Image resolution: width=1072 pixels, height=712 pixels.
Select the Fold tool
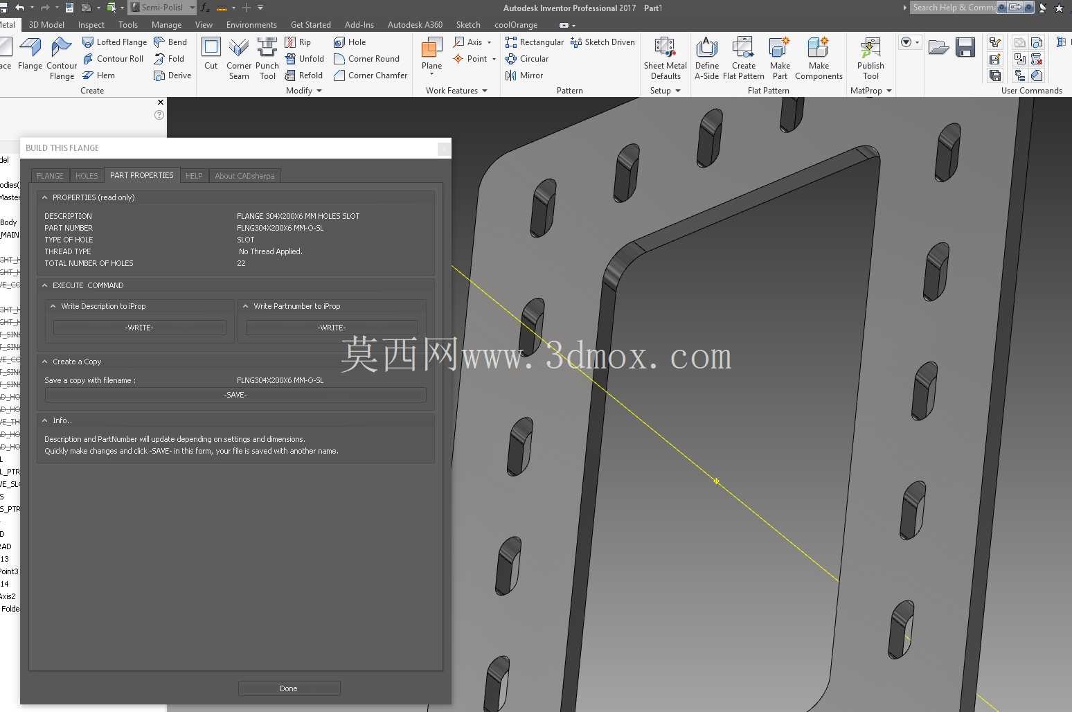point(169,59)
